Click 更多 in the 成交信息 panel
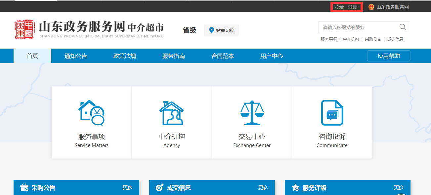 point(263,187)
